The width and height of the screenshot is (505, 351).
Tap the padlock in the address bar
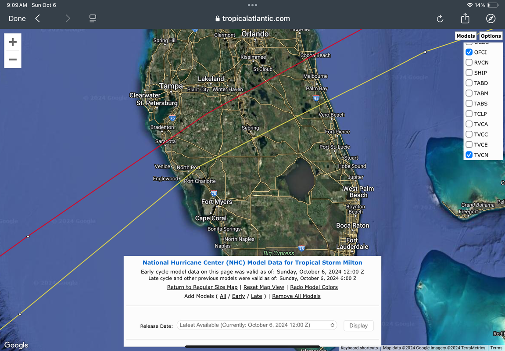tap(218, 19)
